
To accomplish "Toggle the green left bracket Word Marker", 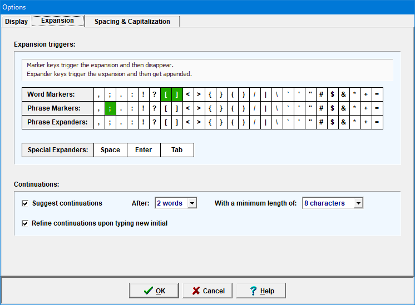I will point(166,94).
